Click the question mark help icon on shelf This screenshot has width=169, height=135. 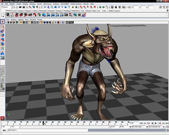tap(12, 15)
